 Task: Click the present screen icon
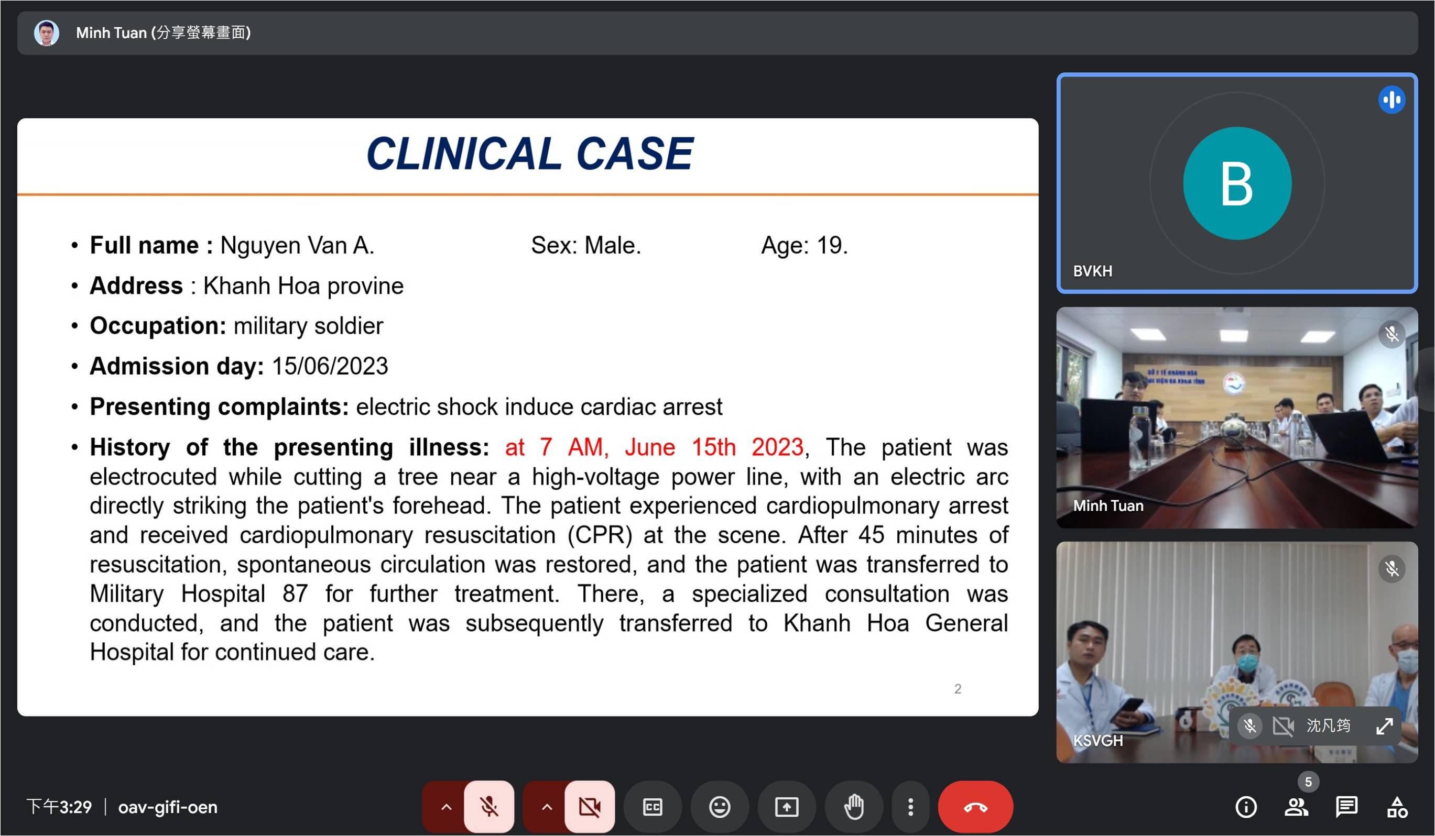(x=786, y=807)
